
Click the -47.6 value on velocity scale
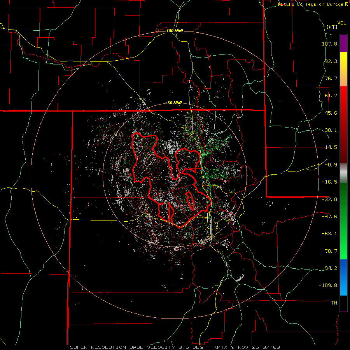point(329,217)
